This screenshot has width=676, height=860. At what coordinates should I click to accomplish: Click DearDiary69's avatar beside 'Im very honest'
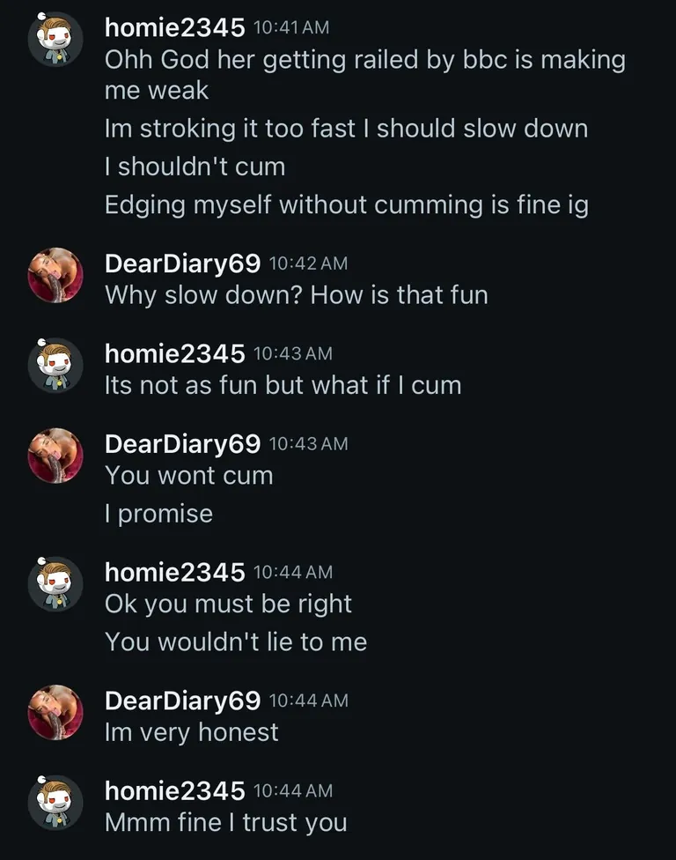55,712
